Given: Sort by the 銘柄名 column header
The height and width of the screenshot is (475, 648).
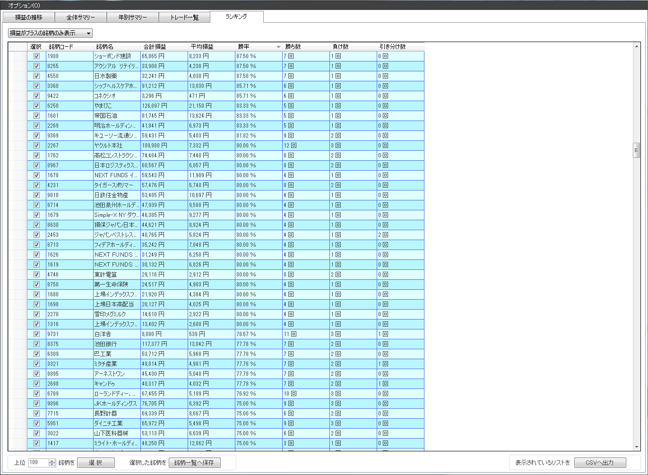Looking at the screenshot, I should tap(117, 47).
